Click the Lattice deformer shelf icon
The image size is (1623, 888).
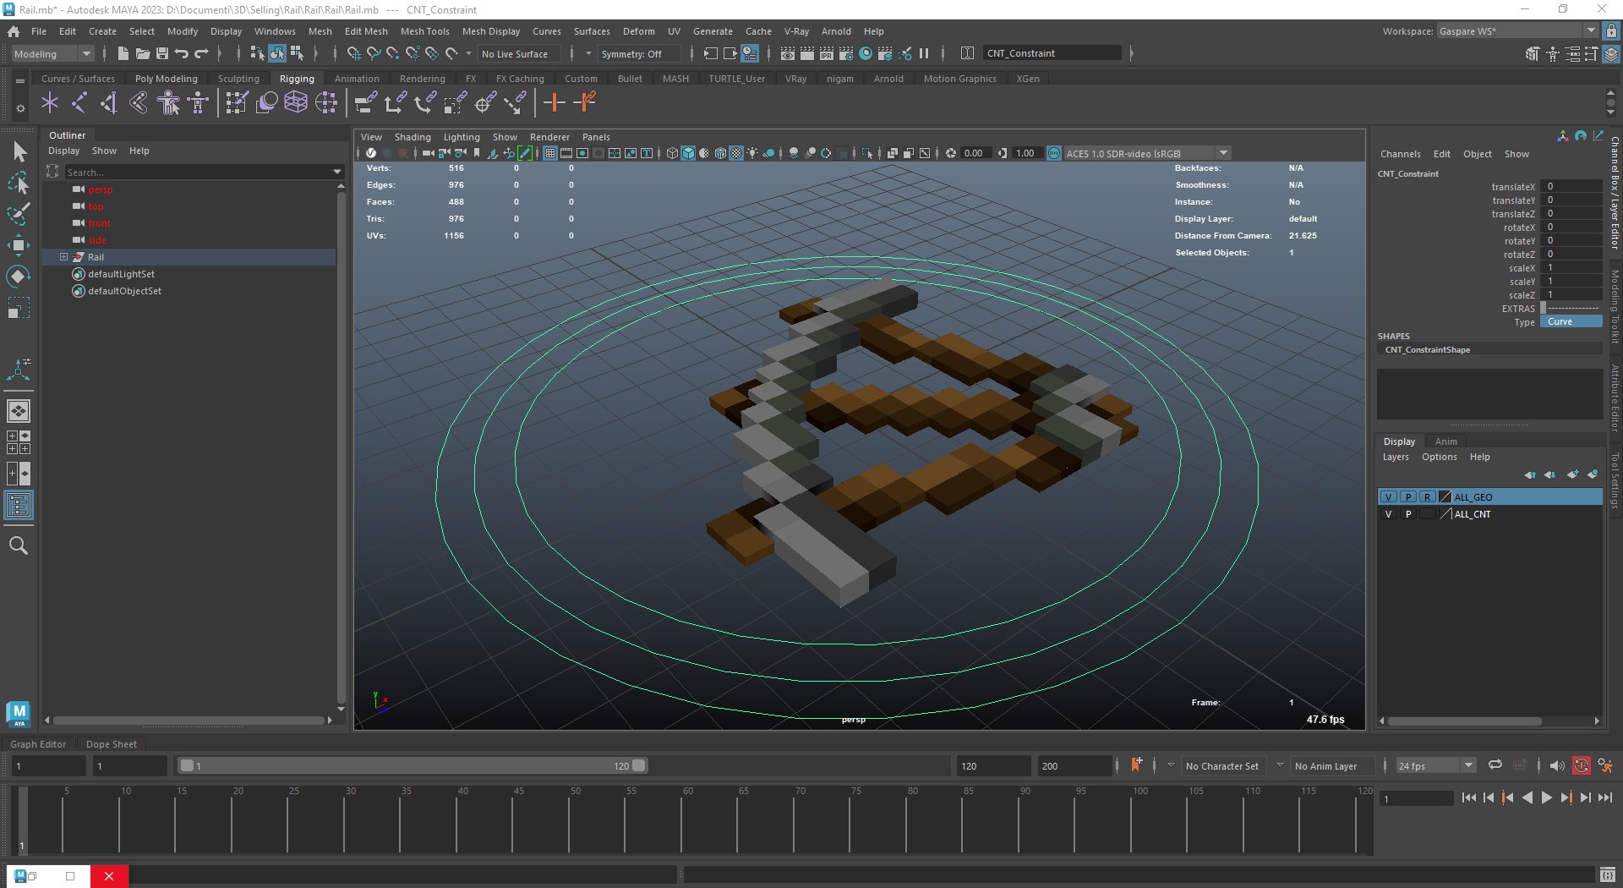[x=296, y=103]
